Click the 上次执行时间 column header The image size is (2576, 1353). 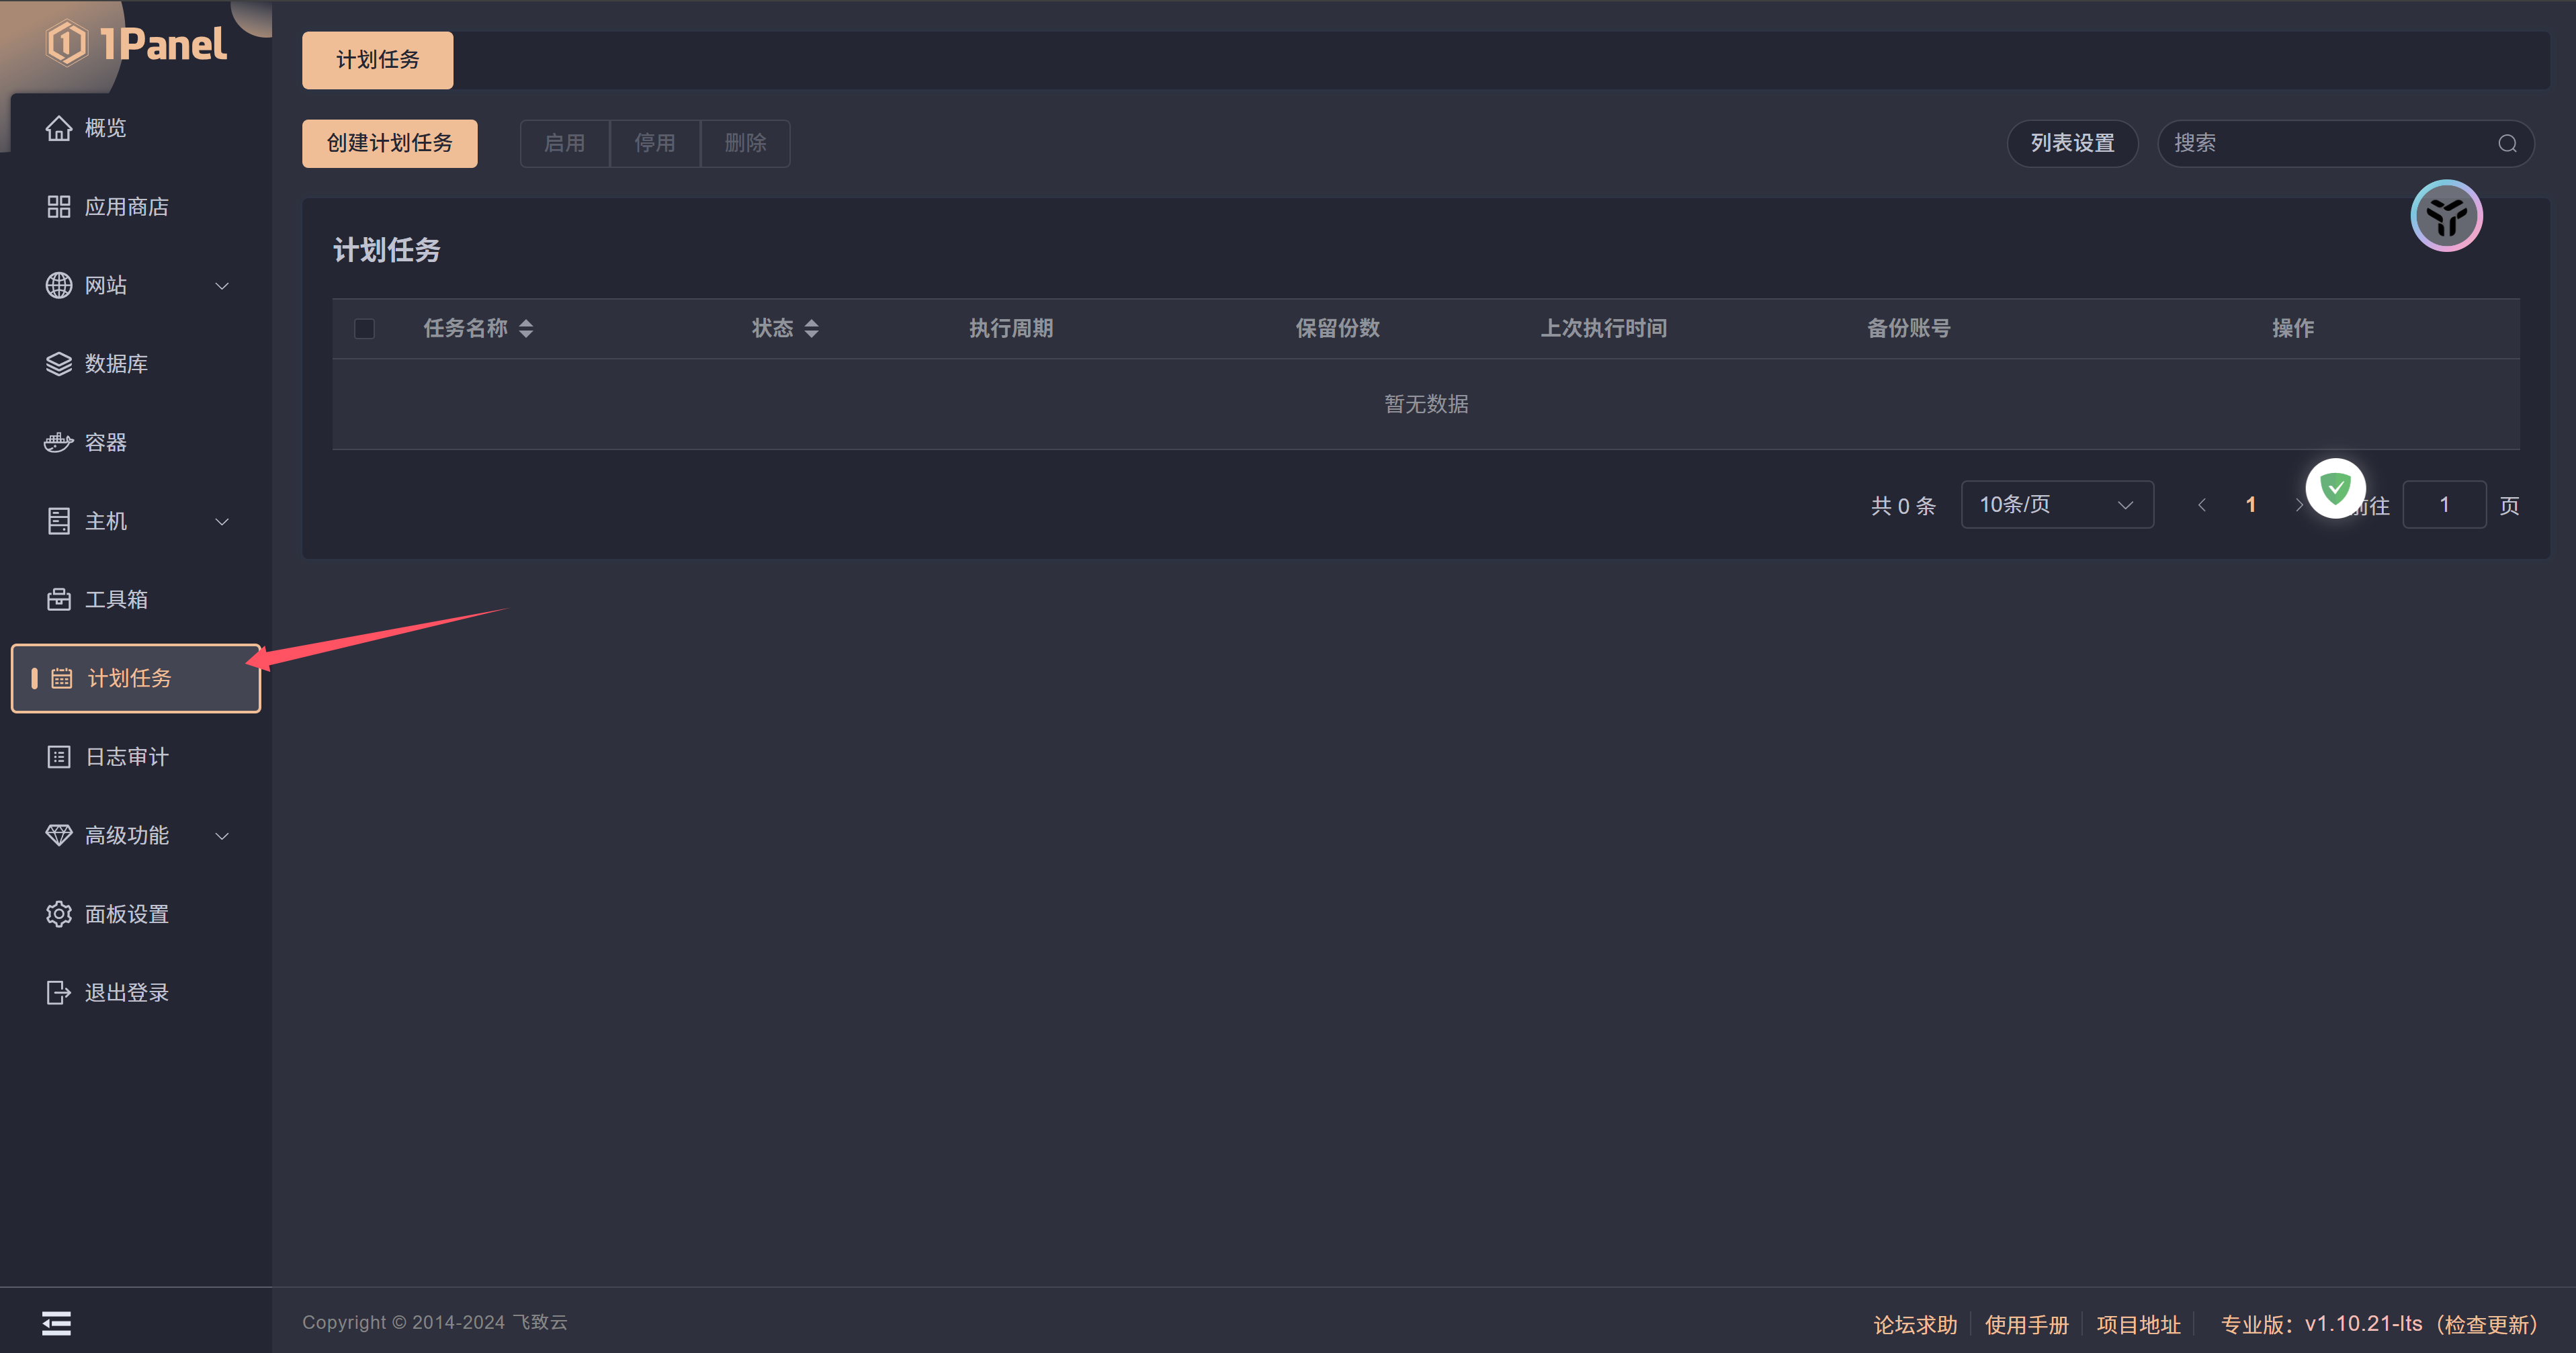(x=1603, y=328)
